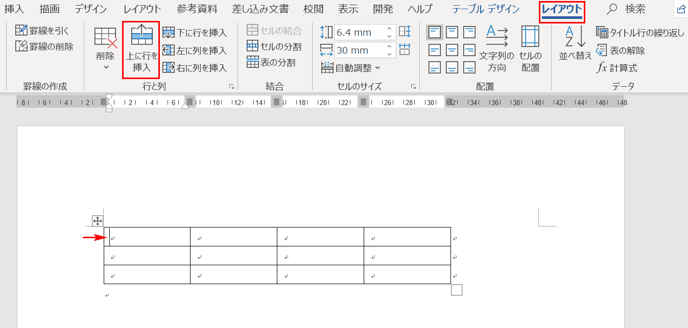Click 上に行を挿入 insert row above
The image size is (688, 328).
pyautogui.click(x=141, y=49)
